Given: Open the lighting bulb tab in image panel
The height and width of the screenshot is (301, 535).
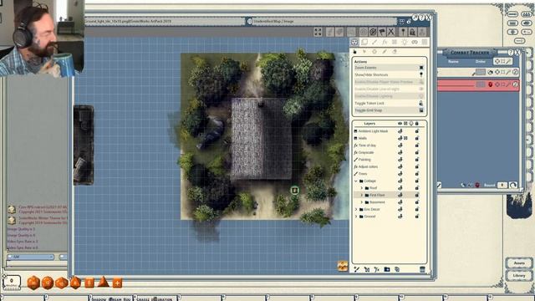Looking at the screenshot, I should [405, 42].
